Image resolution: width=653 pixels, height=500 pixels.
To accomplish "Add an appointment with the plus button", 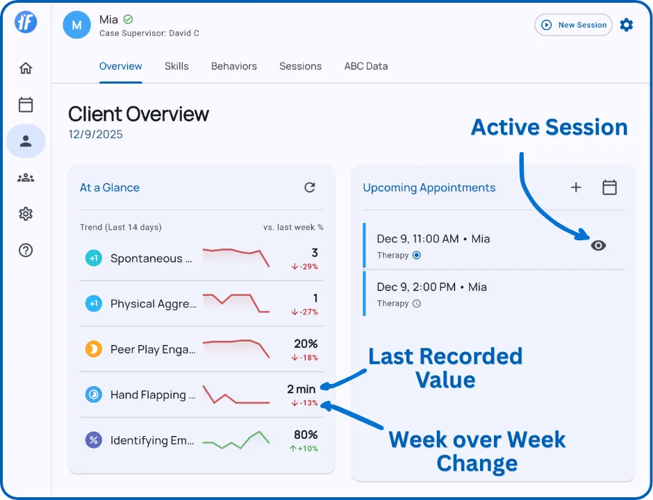I will (x=576, y=187).
